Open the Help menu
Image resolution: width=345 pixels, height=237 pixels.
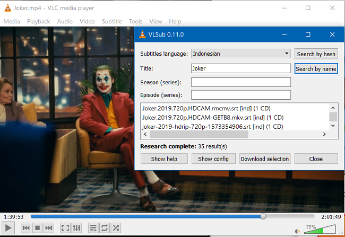(x=175, y=21)
